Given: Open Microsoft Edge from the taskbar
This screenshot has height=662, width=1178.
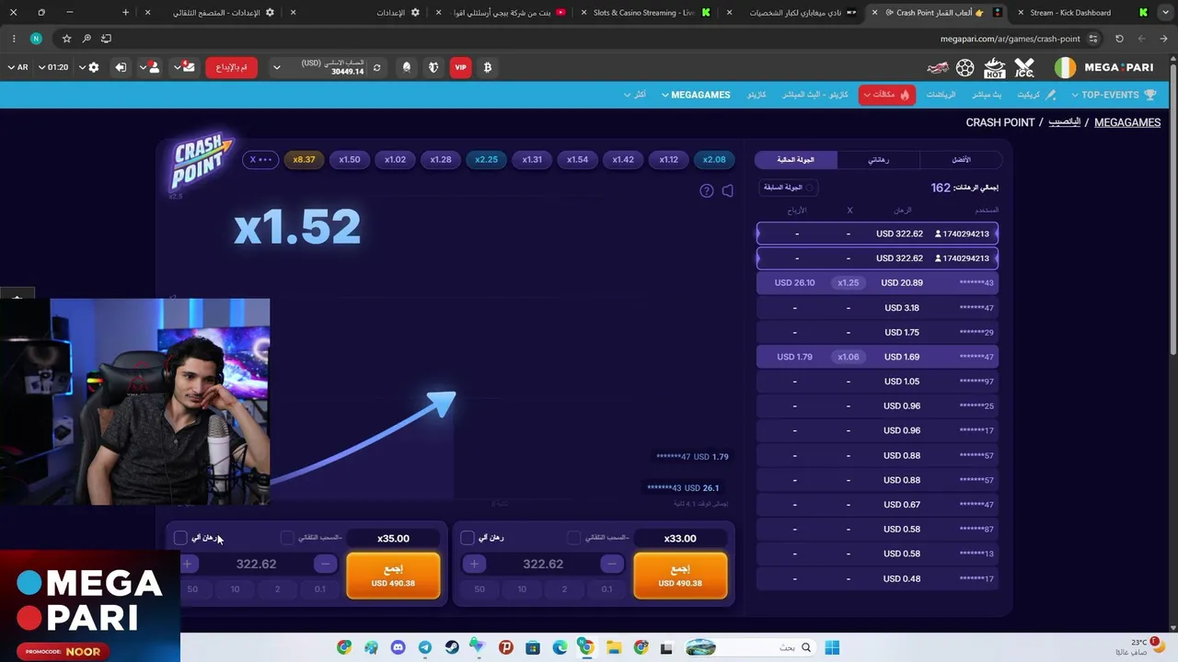Looking at the screenshot, I should [560, 647].
